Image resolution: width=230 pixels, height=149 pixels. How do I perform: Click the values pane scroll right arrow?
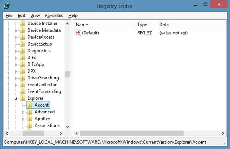(x=223, y=133)
